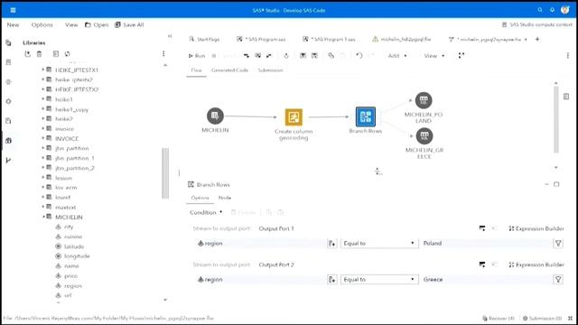The image size is (578, 325).
Task: Expand the HEIKE_IPTESTX1 library
Action: [x=42, y=70]
